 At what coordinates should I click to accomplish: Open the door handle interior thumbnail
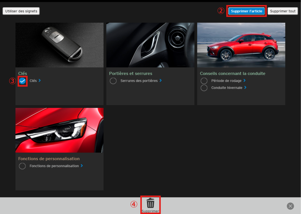coord(150,45)
